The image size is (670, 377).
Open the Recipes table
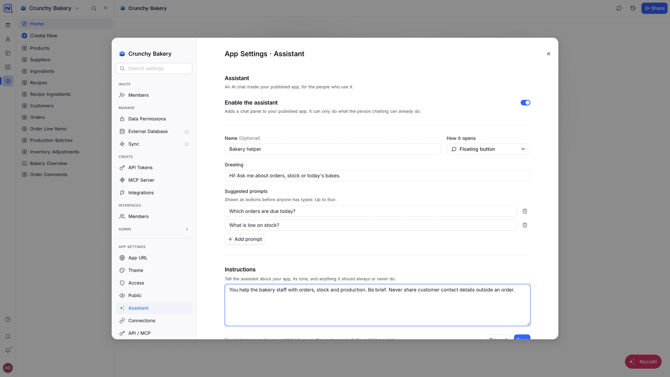coord(65,83)
